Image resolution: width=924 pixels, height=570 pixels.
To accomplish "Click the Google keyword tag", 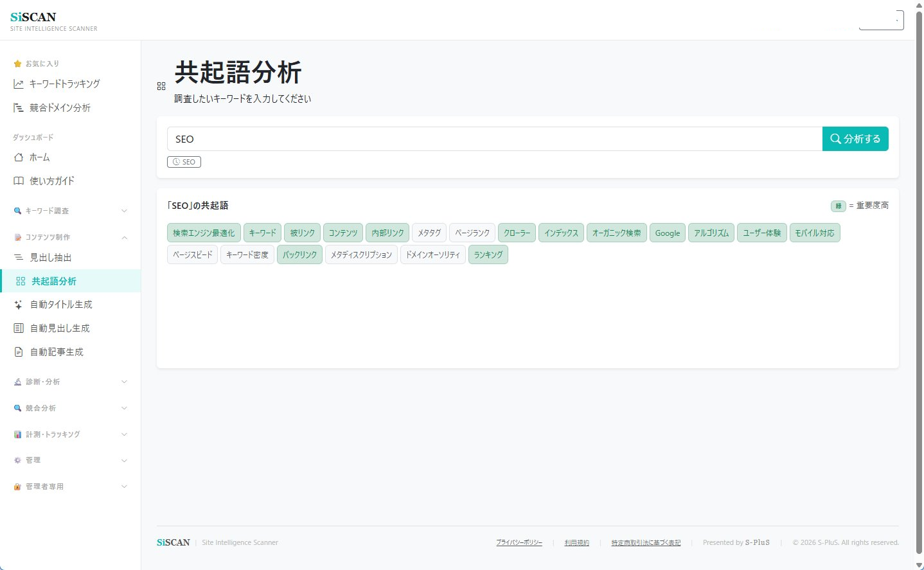I will [668, 233].
